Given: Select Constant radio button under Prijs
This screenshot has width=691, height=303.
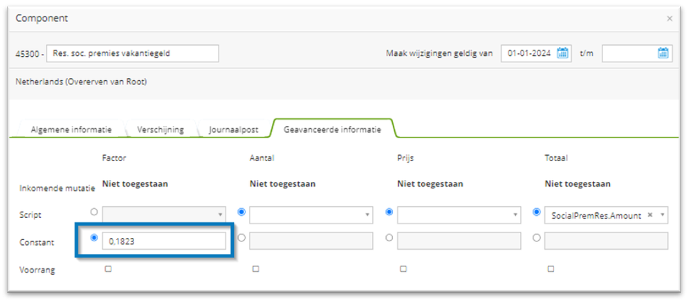Looking at the screenshot, I should pos(389,237).
